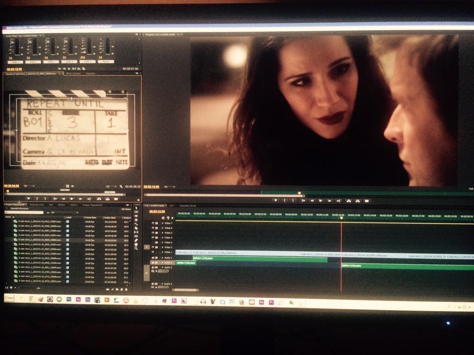
Task: Open the Effects tab in Project panel group
Action: click(62, 205)
